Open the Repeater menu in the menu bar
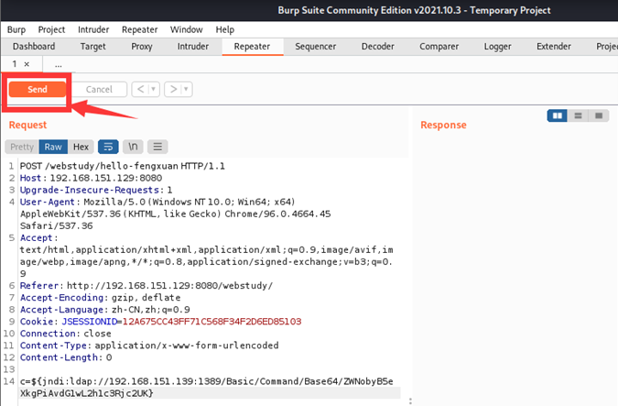 pos(139,29)
